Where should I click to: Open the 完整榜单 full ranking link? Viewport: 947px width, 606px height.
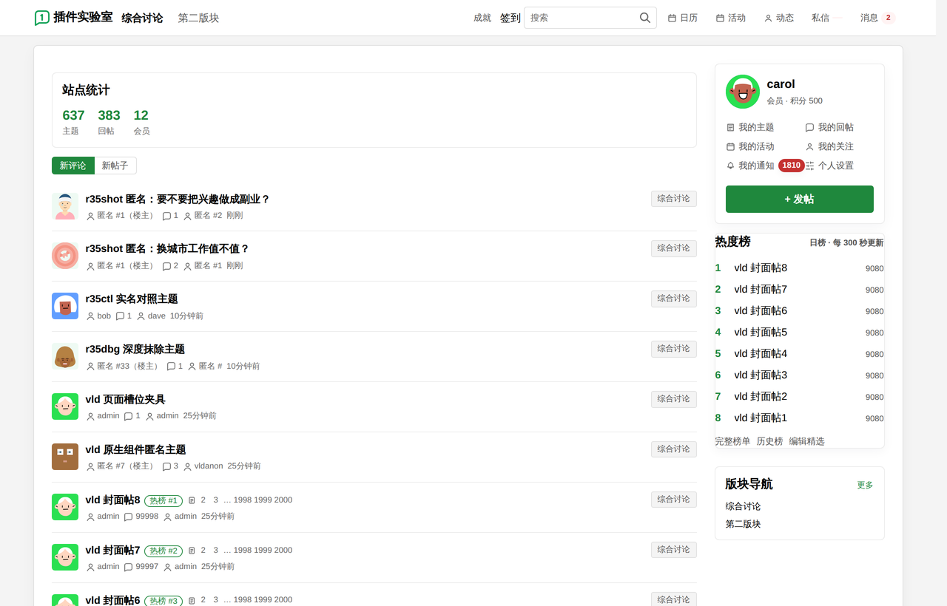[732, 441]
